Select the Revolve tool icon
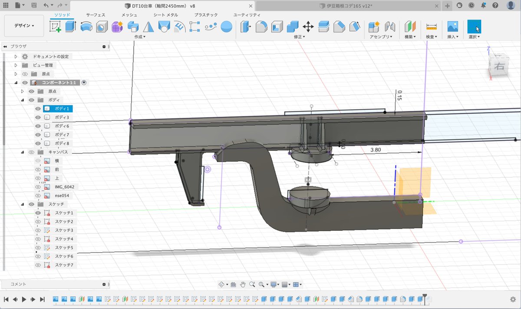 [86, 27]
